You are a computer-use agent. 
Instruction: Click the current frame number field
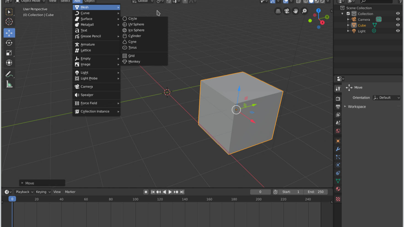pyautogui.click(x=260, y=192)
